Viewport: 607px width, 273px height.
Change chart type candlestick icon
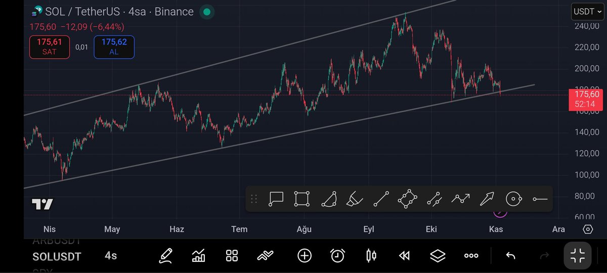click(x=371, y=256)
